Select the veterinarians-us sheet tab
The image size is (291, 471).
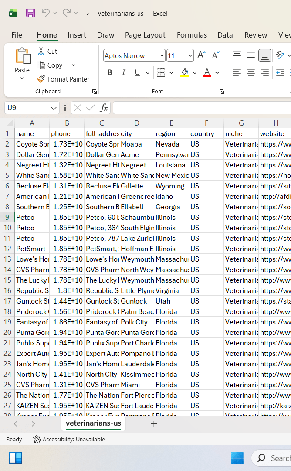[93, 423]
